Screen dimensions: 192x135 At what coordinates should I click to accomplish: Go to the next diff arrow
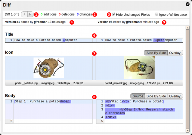(30, 14)
